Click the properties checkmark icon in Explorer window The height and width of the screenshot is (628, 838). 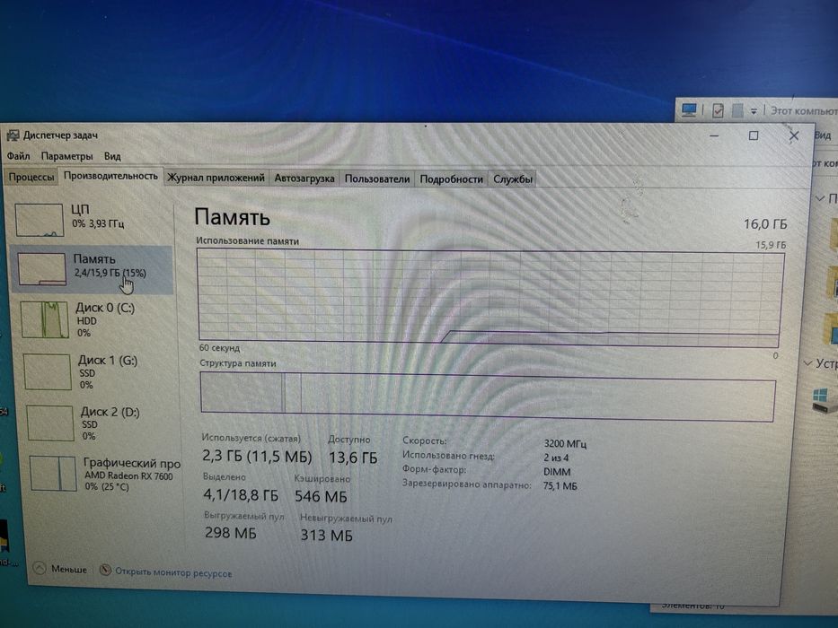pos(718,110)
